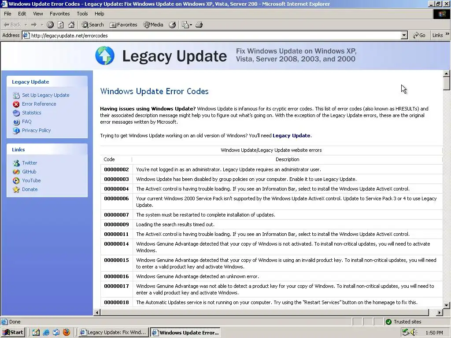Open the Forward history dropdown arrow
Screen dimensions: 451x338
click(x=42, y=25)
